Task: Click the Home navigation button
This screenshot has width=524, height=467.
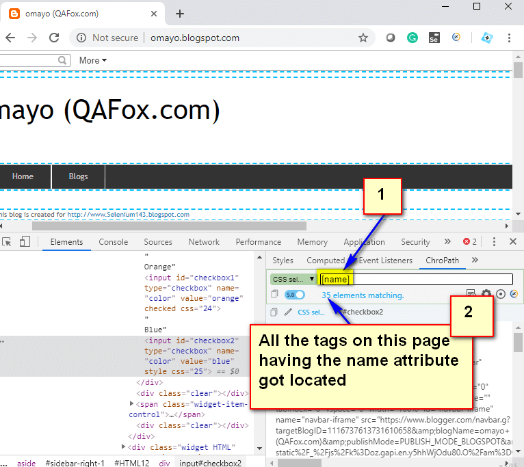Action: (23, 176)
